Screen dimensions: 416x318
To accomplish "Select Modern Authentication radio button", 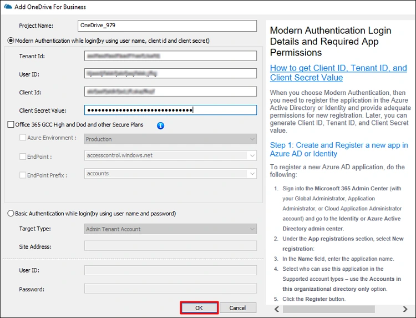I will 11,41.
